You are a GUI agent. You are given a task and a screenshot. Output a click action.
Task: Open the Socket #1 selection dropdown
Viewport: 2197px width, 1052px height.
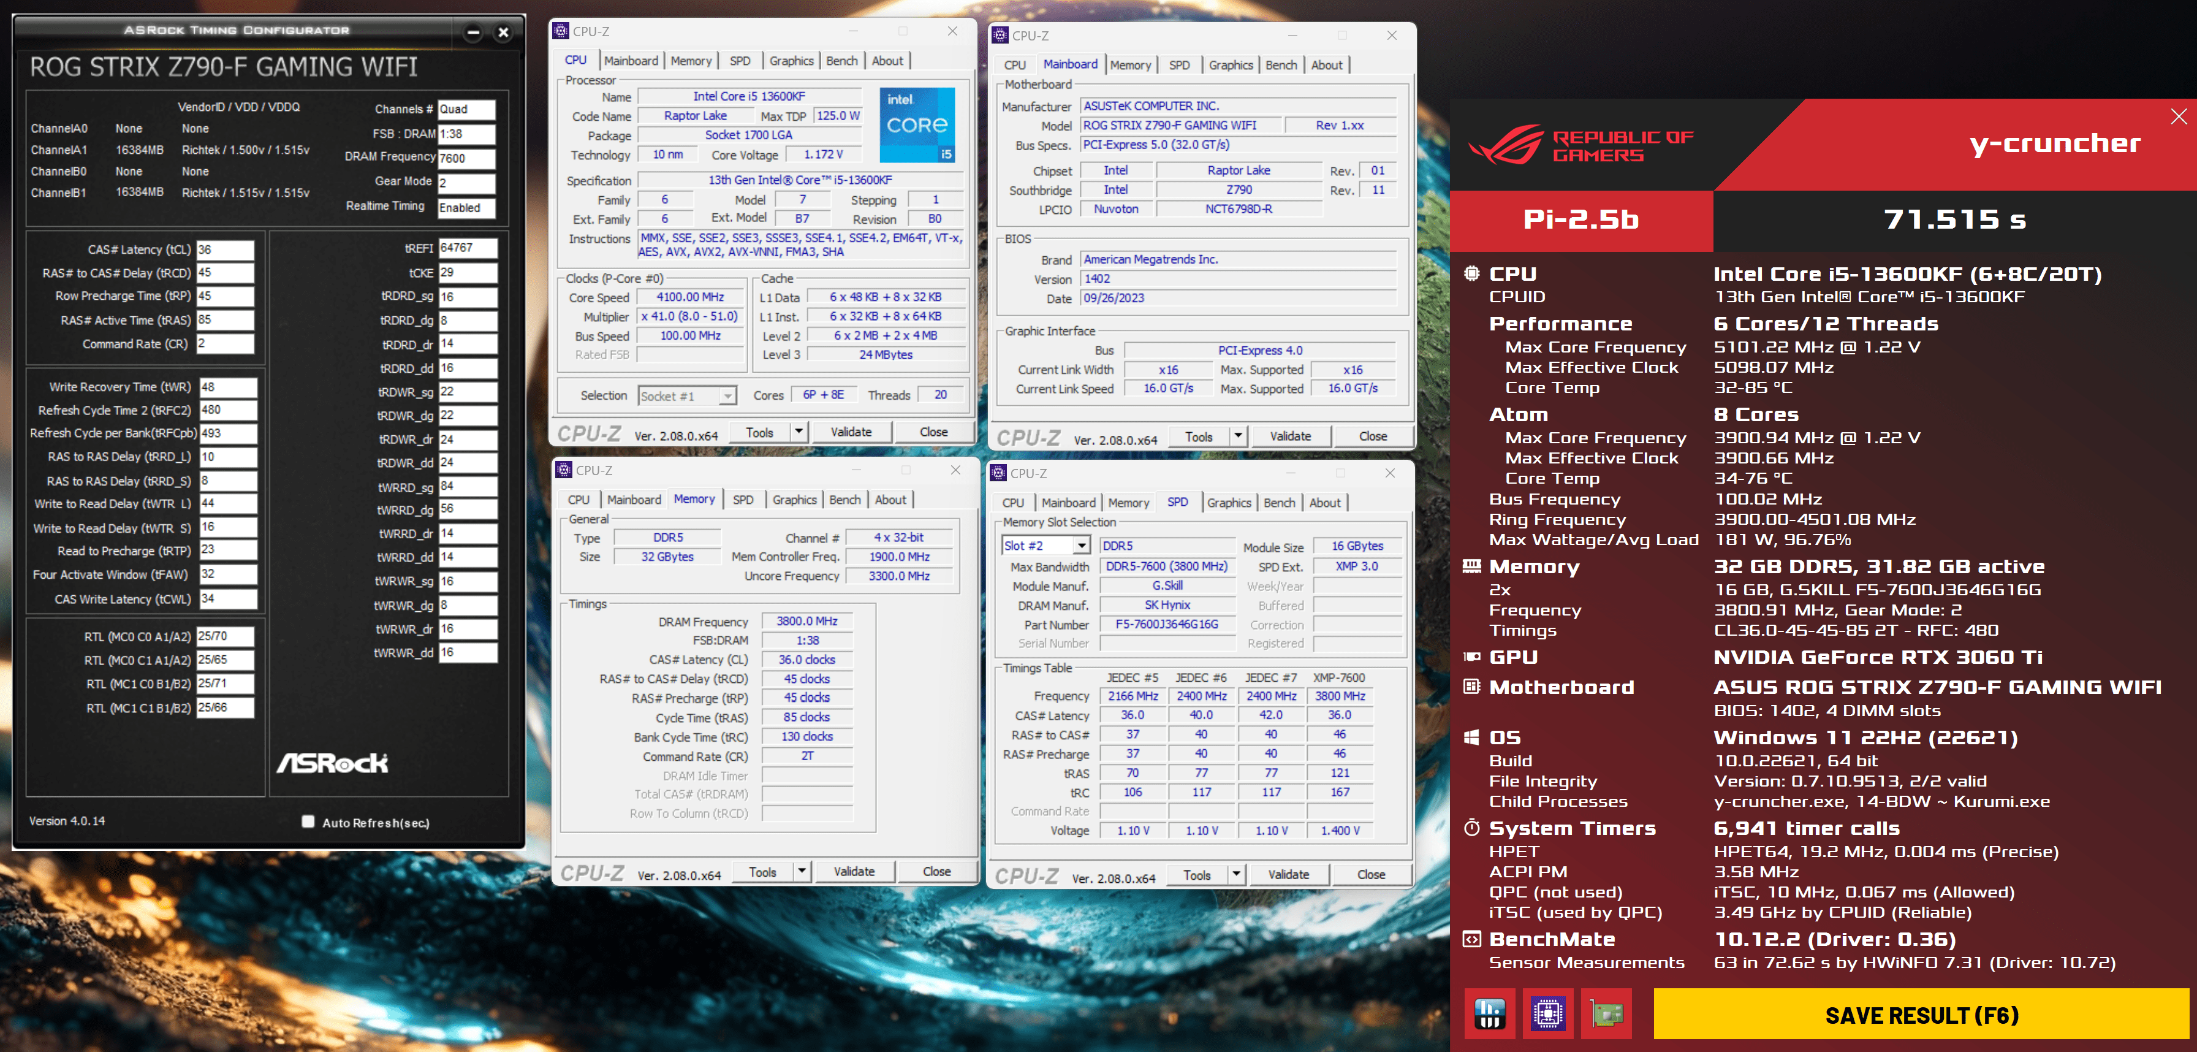pos(727,396)
